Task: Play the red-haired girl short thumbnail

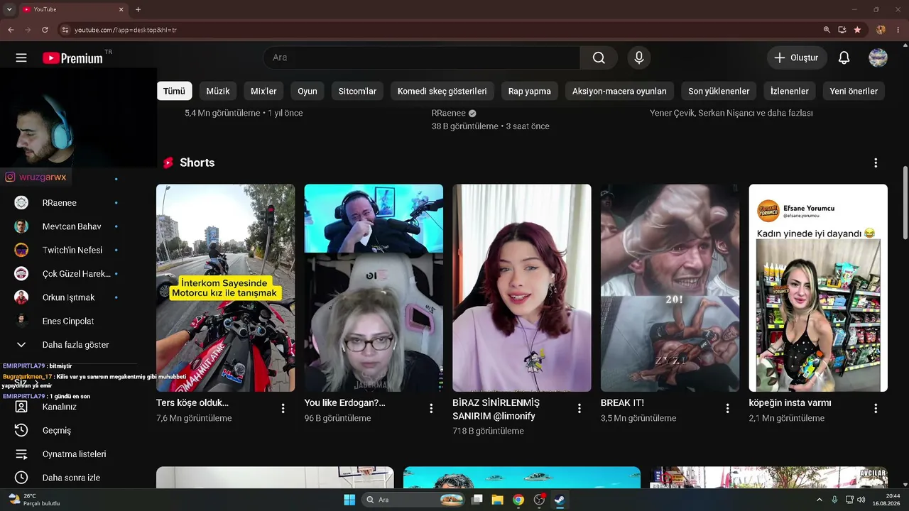Action: point(522,288)
